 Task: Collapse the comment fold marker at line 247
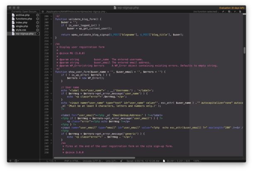click(x=51, y=143)
